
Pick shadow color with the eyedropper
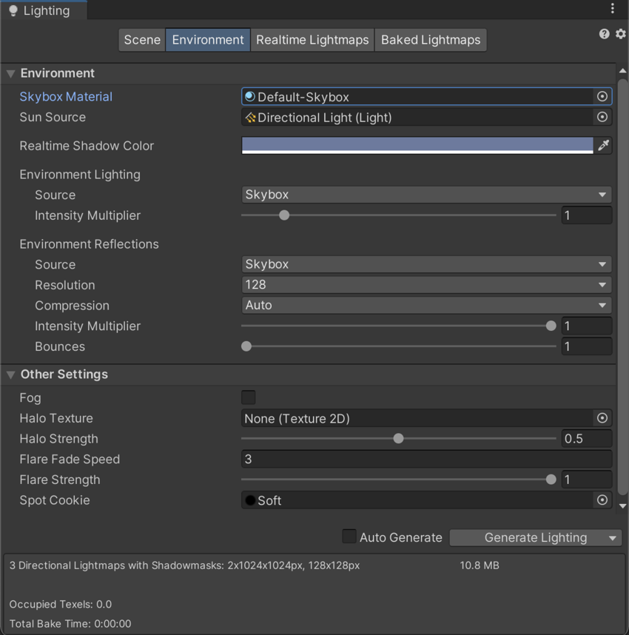604,146
